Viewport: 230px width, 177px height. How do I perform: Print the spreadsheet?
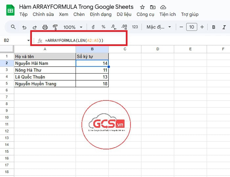point(45,27)
